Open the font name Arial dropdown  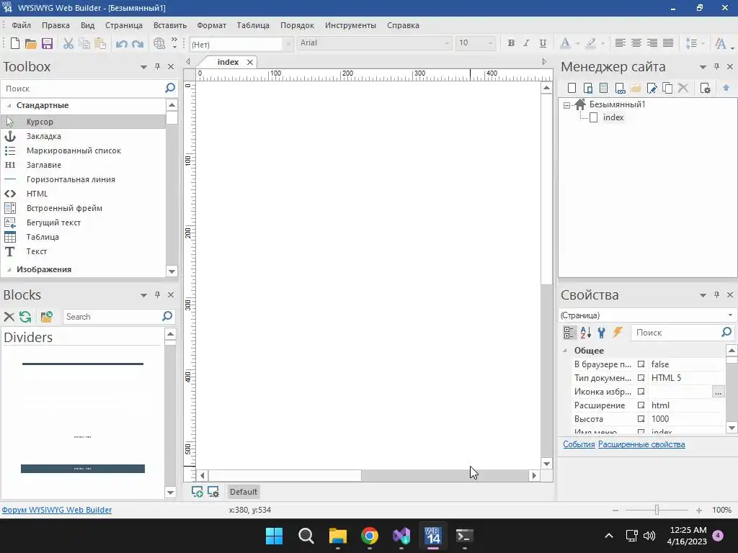click(x=447, y=43)
